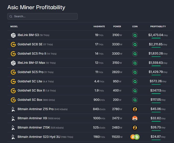Click the 2472 W power value

pyautogui.click(x=117, y=118)
